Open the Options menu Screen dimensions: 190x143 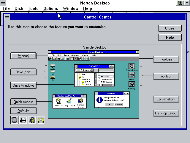pos(51,9)
